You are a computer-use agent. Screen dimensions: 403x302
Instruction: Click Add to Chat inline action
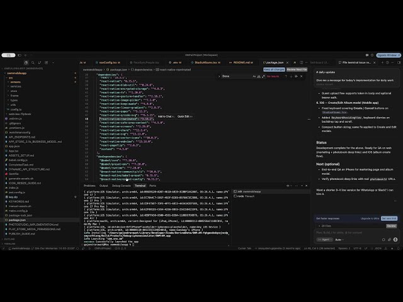pyautogui.click(x=166, y=116)
